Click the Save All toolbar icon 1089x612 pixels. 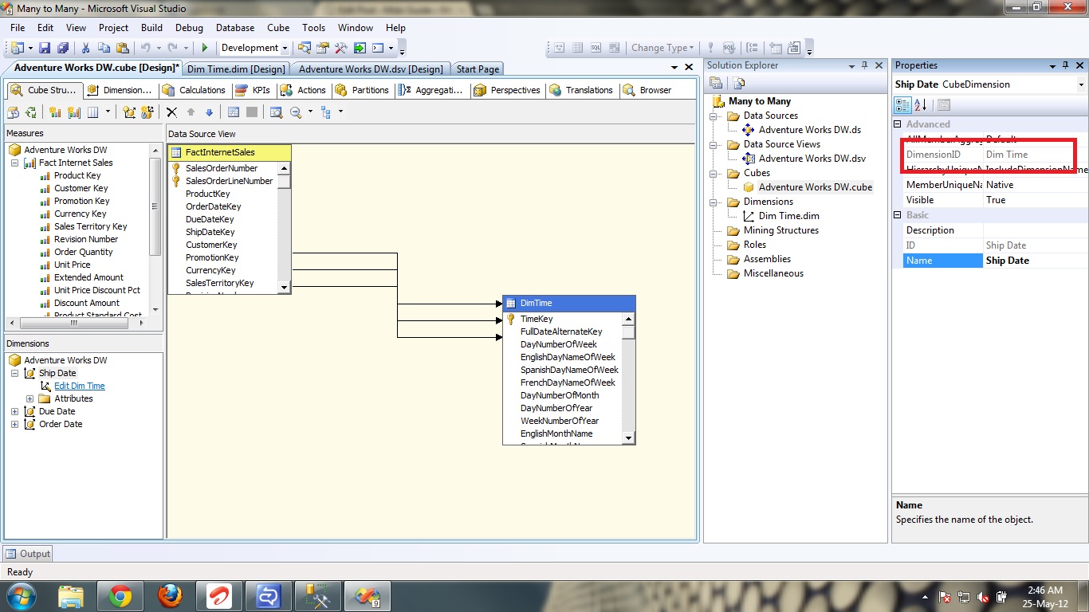pyautogui.click(x=62, y=49)
